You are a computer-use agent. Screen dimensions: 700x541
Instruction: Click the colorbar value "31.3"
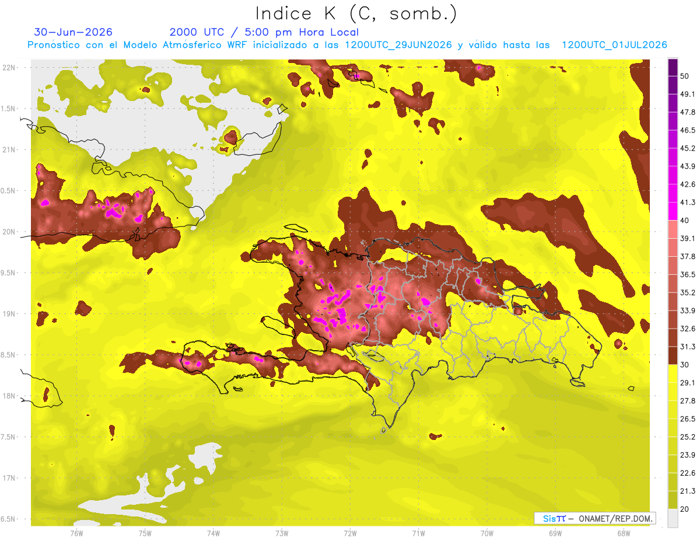688,347
